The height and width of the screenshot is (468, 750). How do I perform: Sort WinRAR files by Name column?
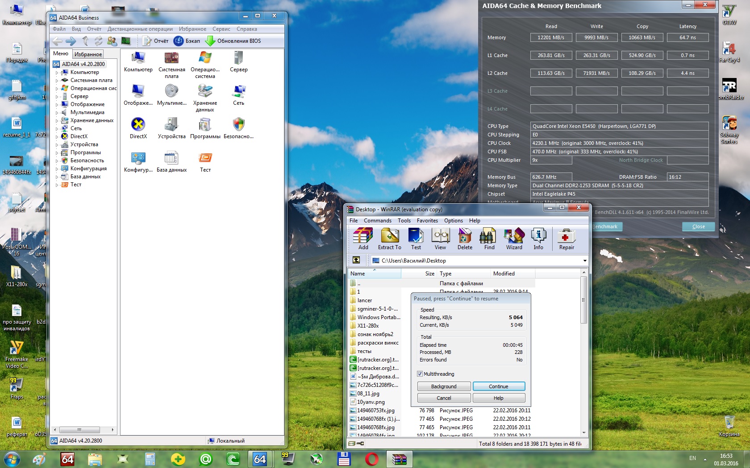point(374,274)
